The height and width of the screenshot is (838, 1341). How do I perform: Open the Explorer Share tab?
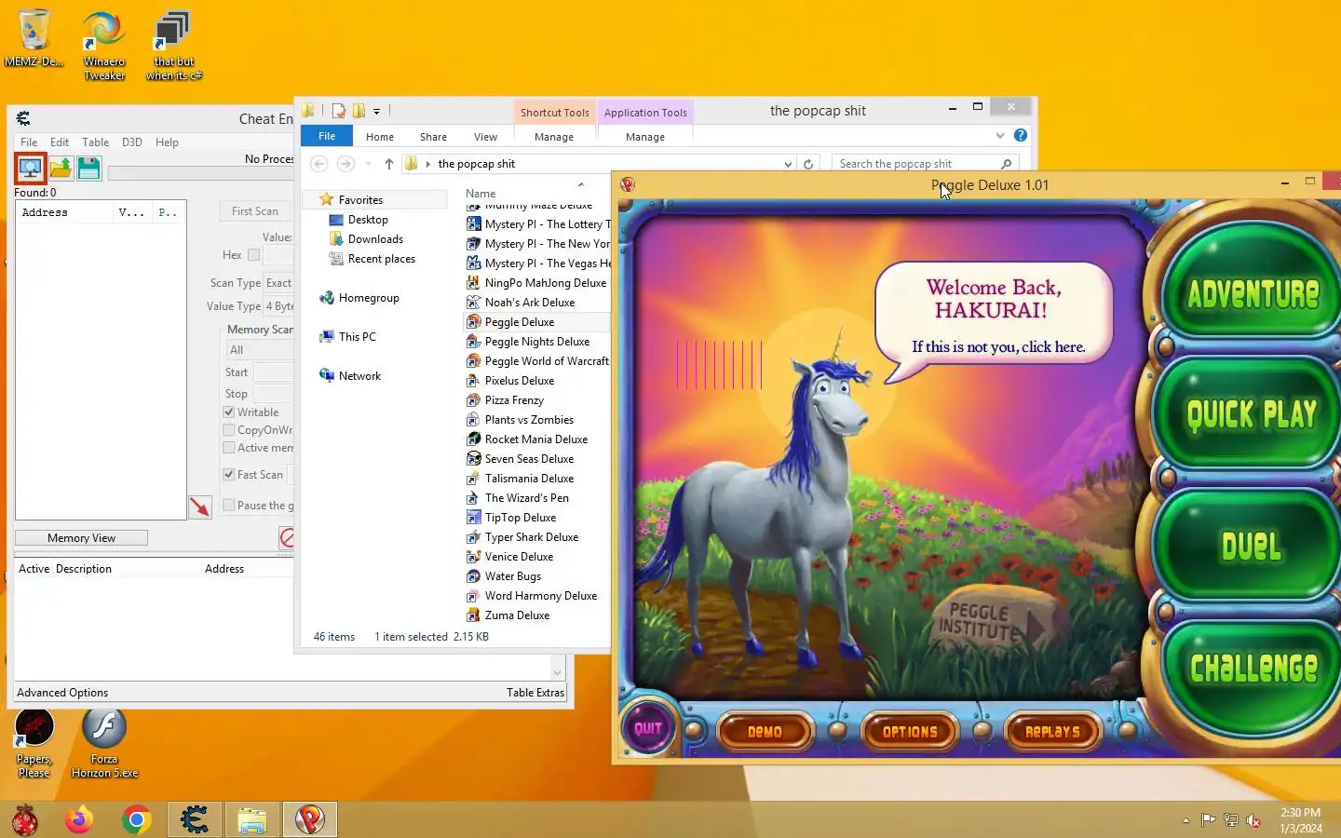click(x=433, y=137)
